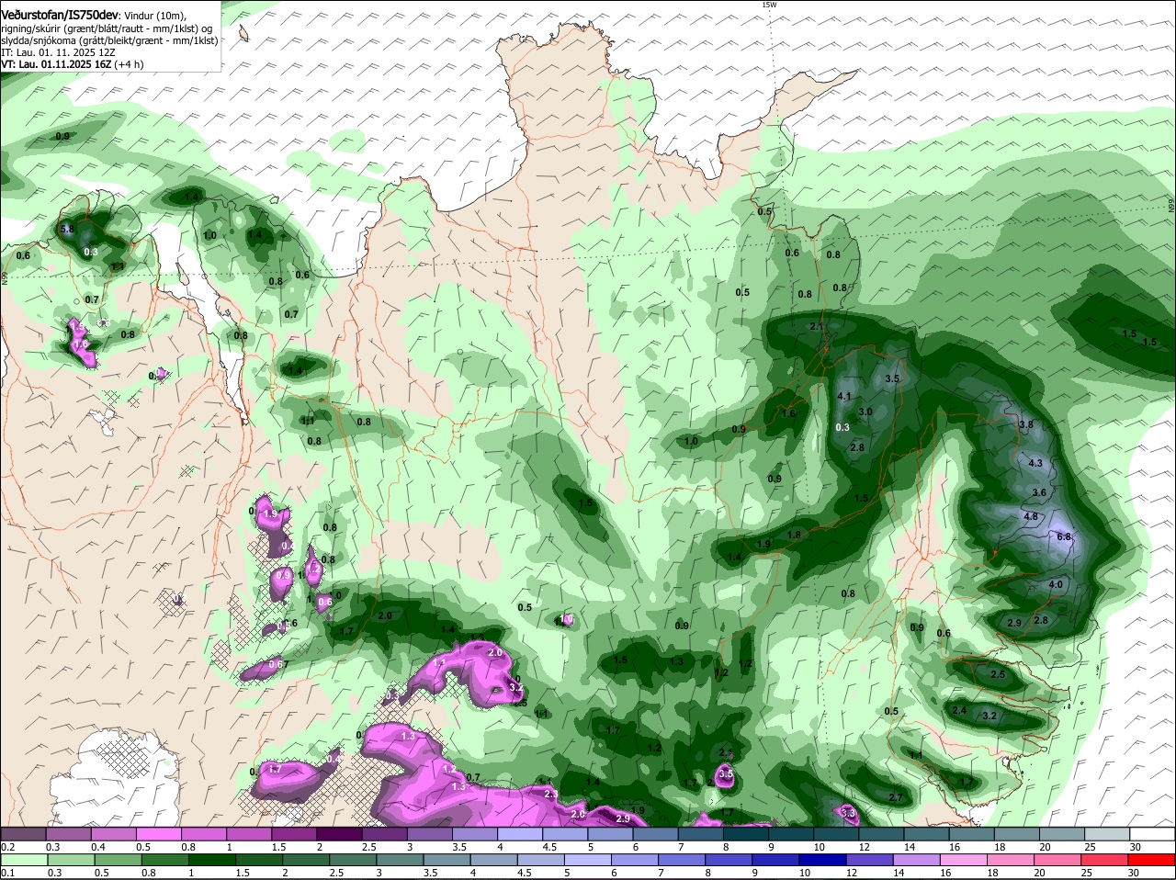
Task: Click the Veðurstofan/IS750dev title text
Action: point(60,16)
